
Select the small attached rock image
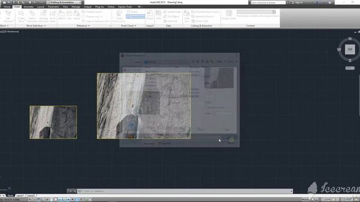(53, 122)
